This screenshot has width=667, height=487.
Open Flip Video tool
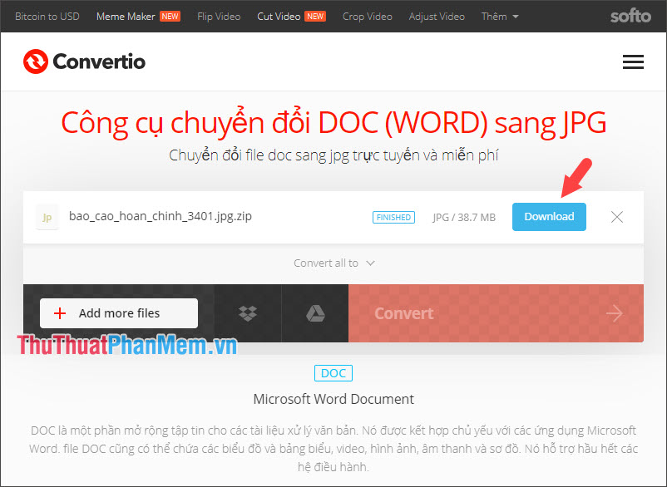218,16
